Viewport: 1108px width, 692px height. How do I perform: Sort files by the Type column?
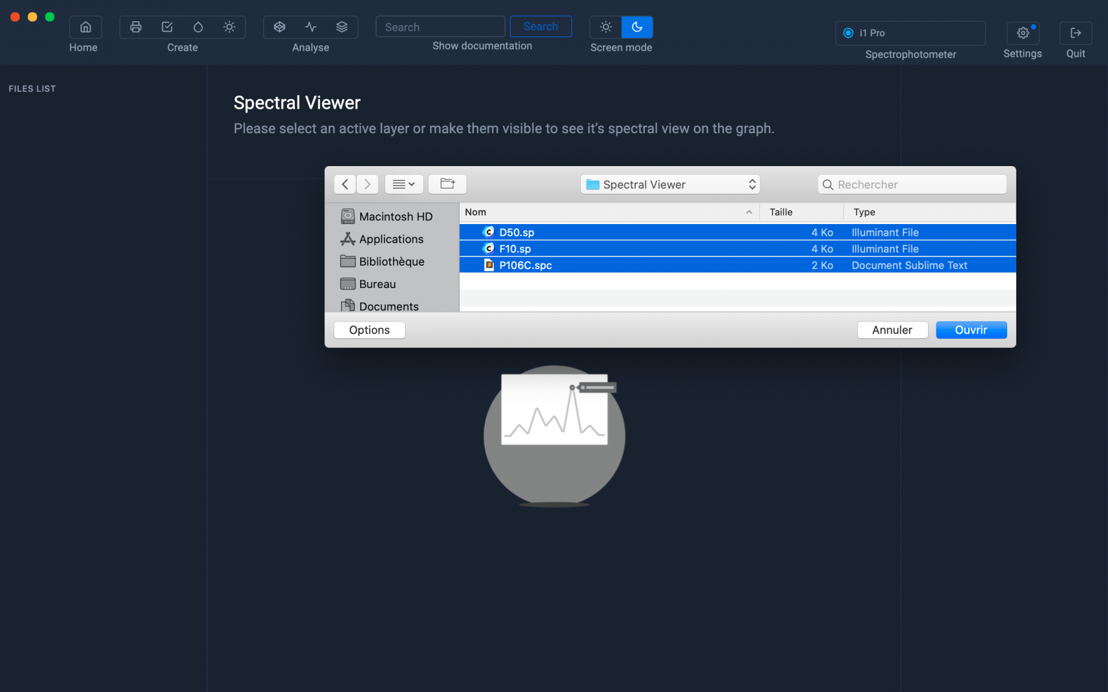930,212
